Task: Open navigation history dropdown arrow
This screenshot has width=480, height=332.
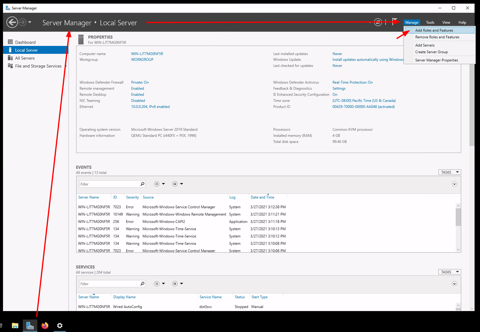Action: pyautogui.click(x=30, y=22)
